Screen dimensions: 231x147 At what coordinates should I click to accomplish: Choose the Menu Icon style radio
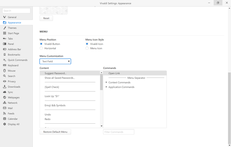[x=87, y=48]
